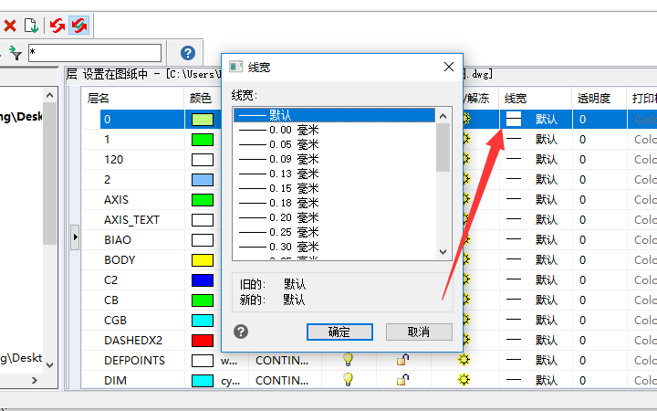Select 0.05 毫米 line width
This screenshot has height=411, width=657.
334,144
